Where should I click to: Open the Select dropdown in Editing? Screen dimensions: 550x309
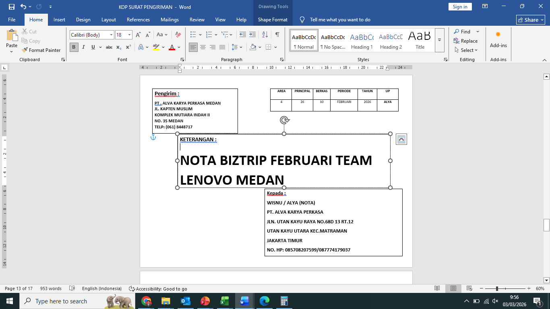tap(466, 50)
